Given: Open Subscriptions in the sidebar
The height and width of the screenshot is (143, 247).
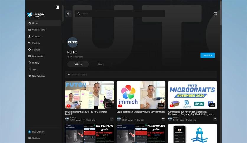Looking at the screenshot, I should 39,30.
